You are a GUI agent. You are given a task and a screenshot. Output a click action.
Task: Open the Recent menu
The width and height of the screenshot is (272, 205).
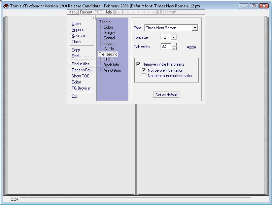[86, 12]
